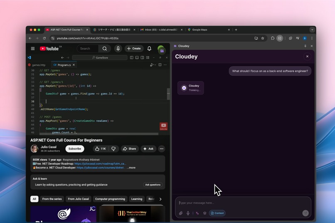Start voice search with the microphone
335x223 pixels.
coord(118,49)
